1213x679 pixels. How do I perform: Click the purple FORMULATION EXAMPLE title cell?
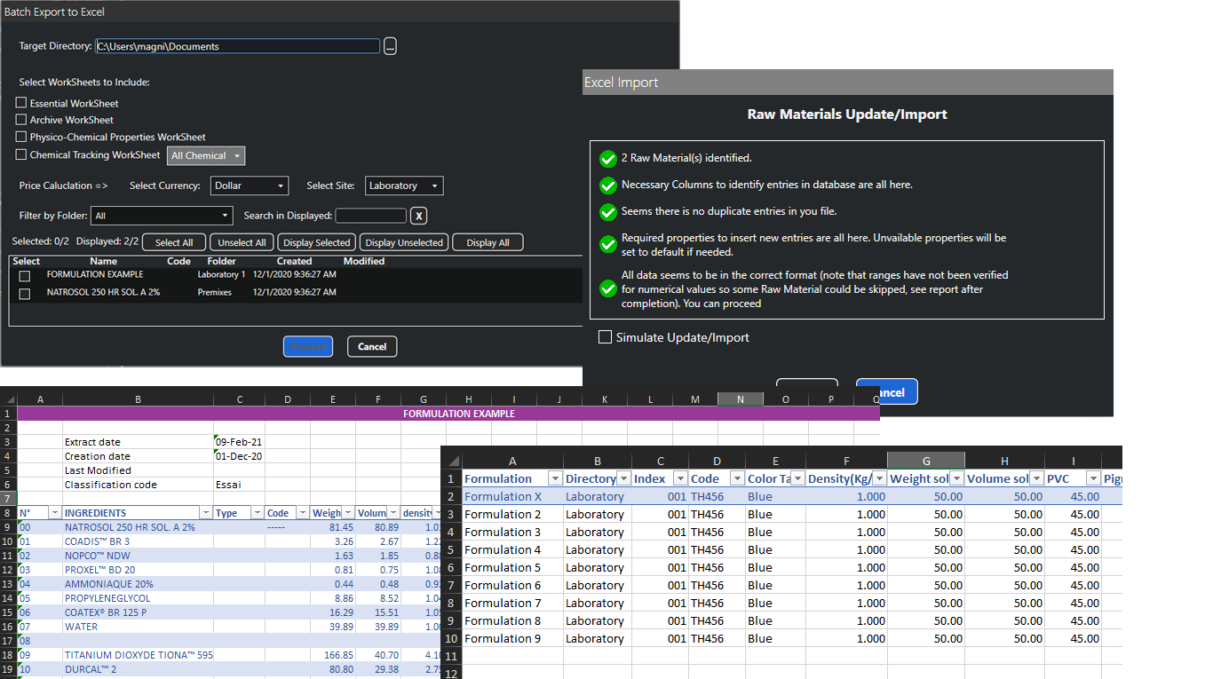448,414
